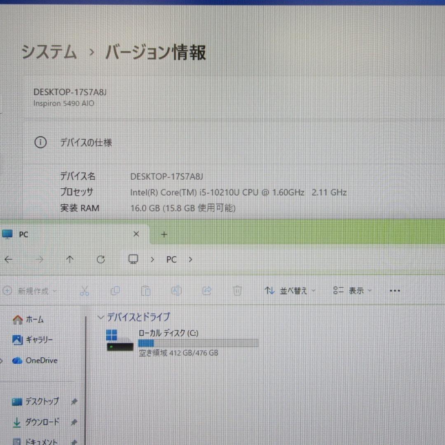Screen dimensions: 445x445
Task: Click the monitor icon in address bar
Action: (x=133, y=259)
